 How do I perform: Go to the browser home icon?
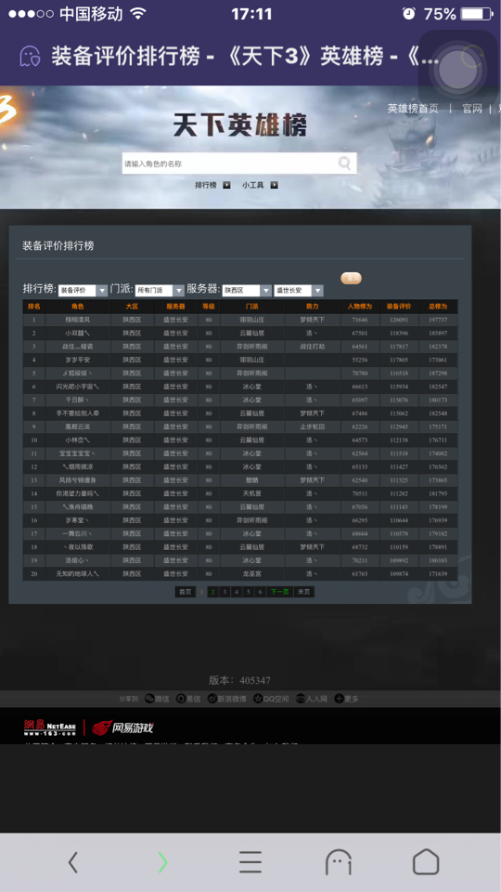(x=426, y=861)
